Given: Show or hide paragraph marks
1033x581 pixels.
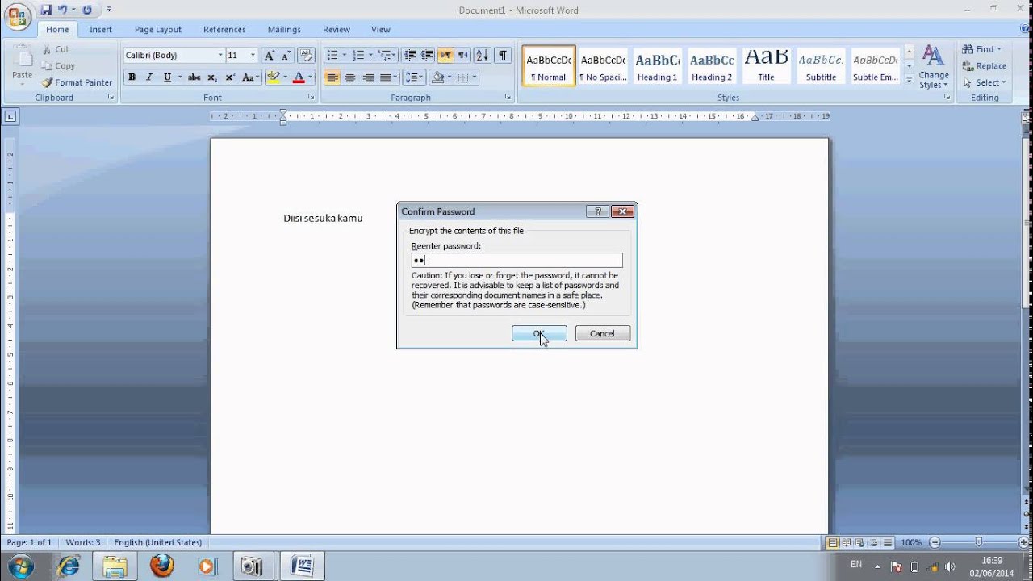Looking at the screenshot, I should coord(503,55).
